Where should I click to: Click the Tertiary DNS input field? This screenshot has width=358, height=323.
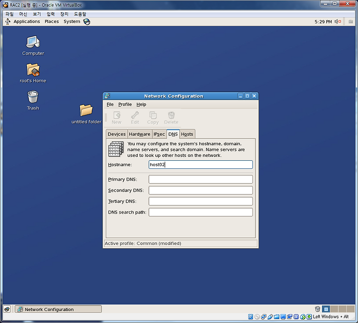pyautogui.click(x=201, y=201)
